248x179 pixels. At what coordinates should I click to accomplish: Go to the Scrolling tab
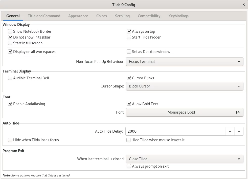122,16
